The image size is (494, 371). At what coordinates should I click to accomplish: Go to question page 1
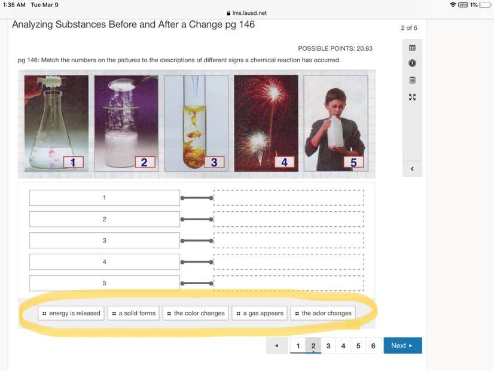click(x=298, y=346)
